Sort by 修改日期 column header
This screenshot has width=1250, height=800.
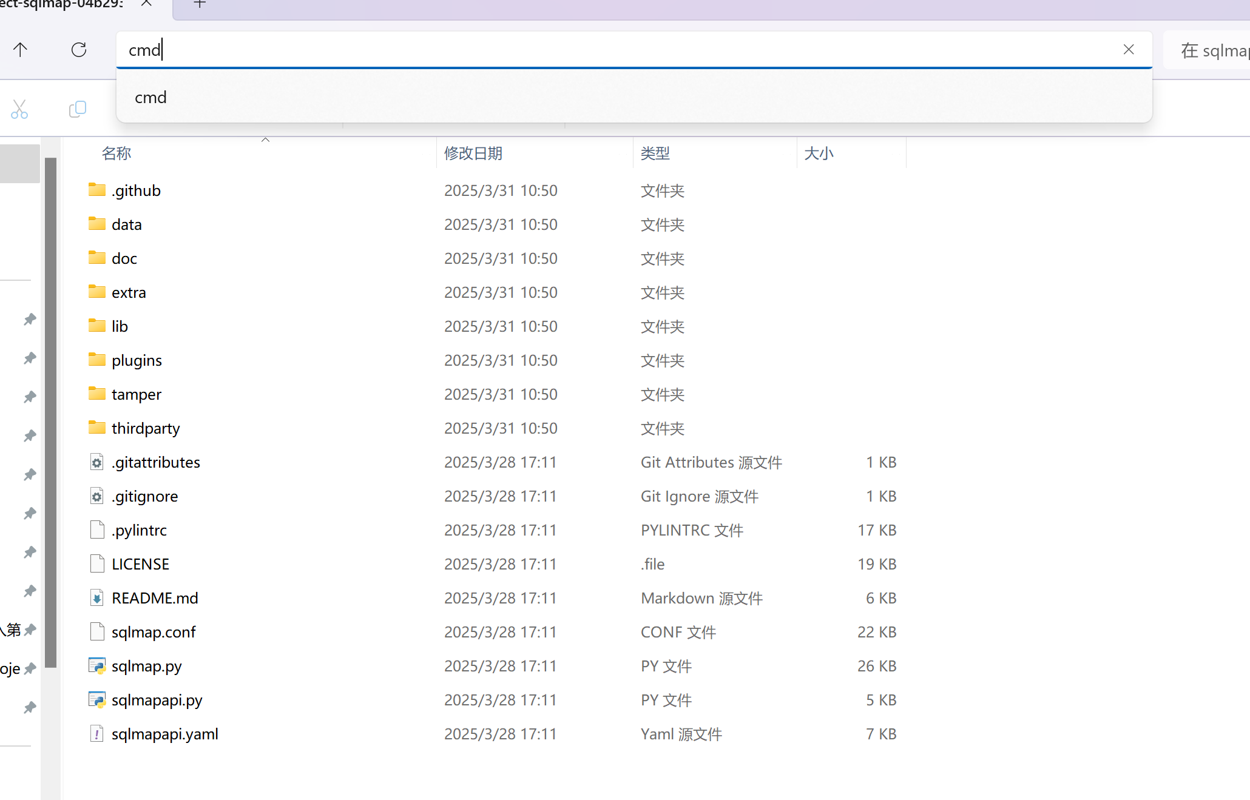[x=473, y=153]
